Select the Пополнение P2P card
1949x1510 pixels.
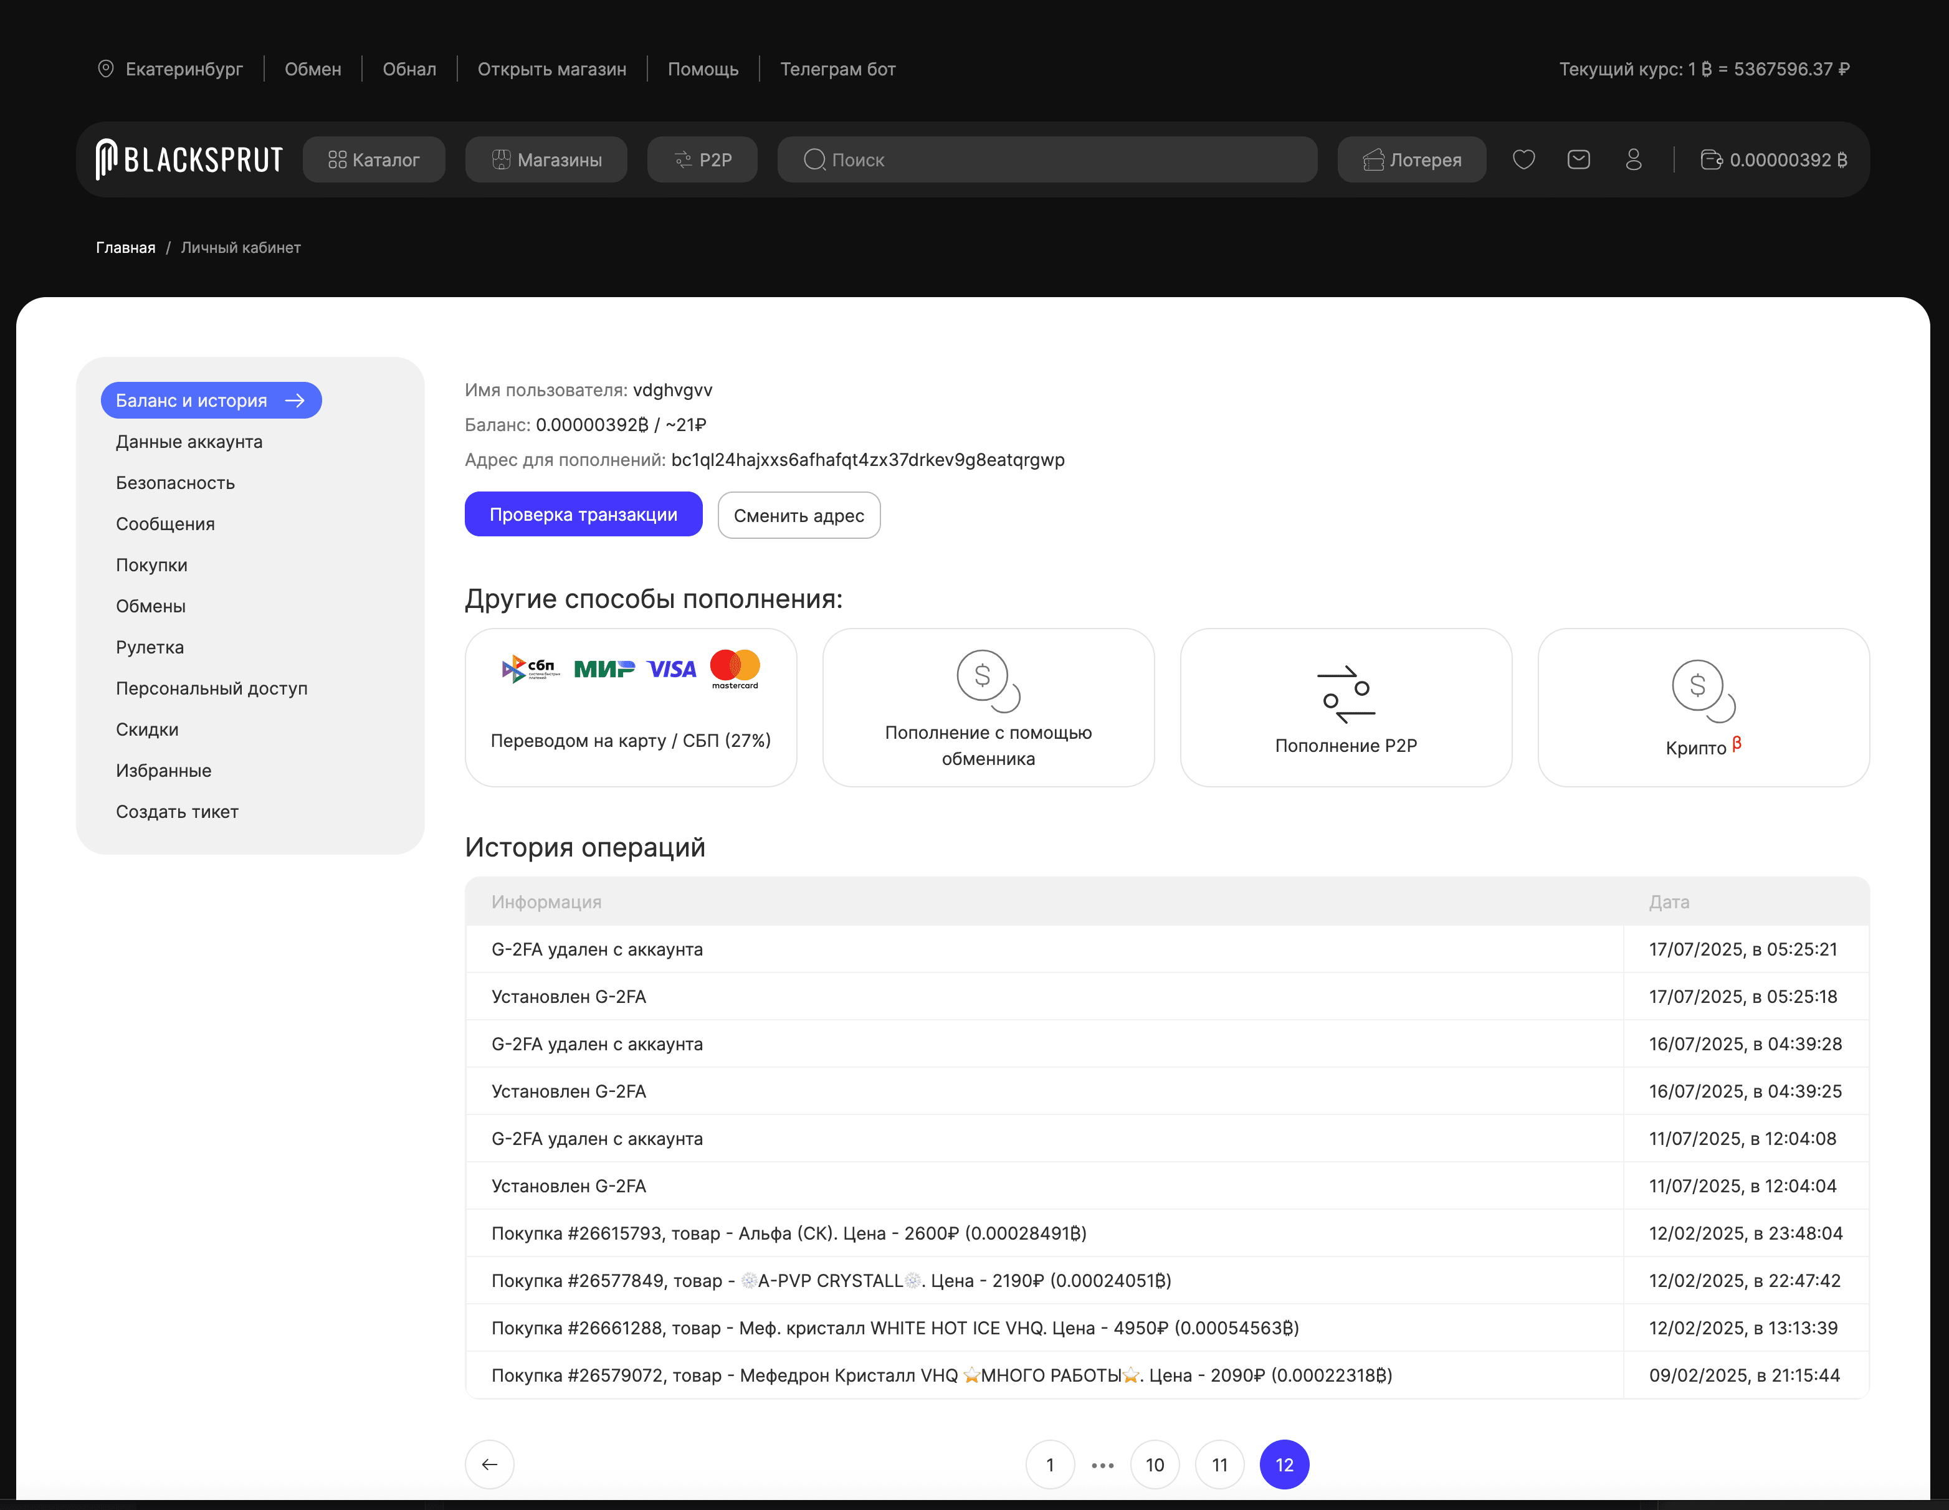1345,707
